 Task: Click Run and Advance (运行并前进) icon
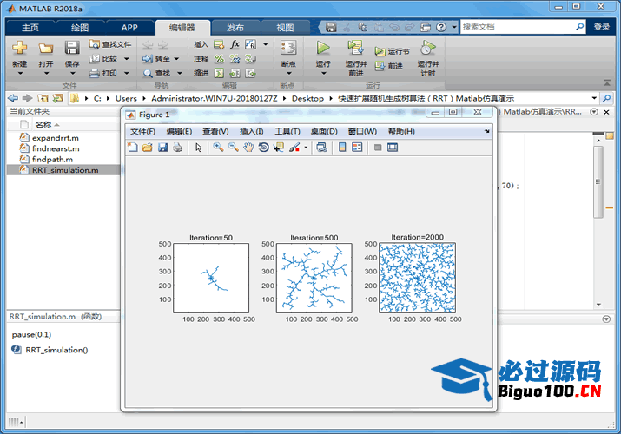click(x=355, y=48)
